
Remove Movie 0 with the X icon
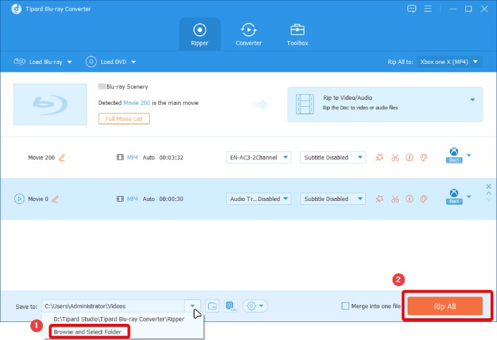pos(489,187)
